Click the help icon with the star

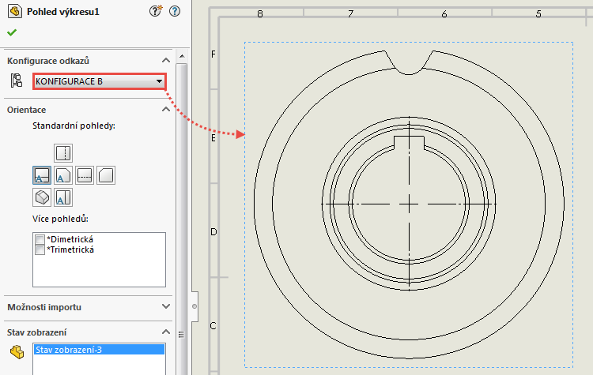156,11
